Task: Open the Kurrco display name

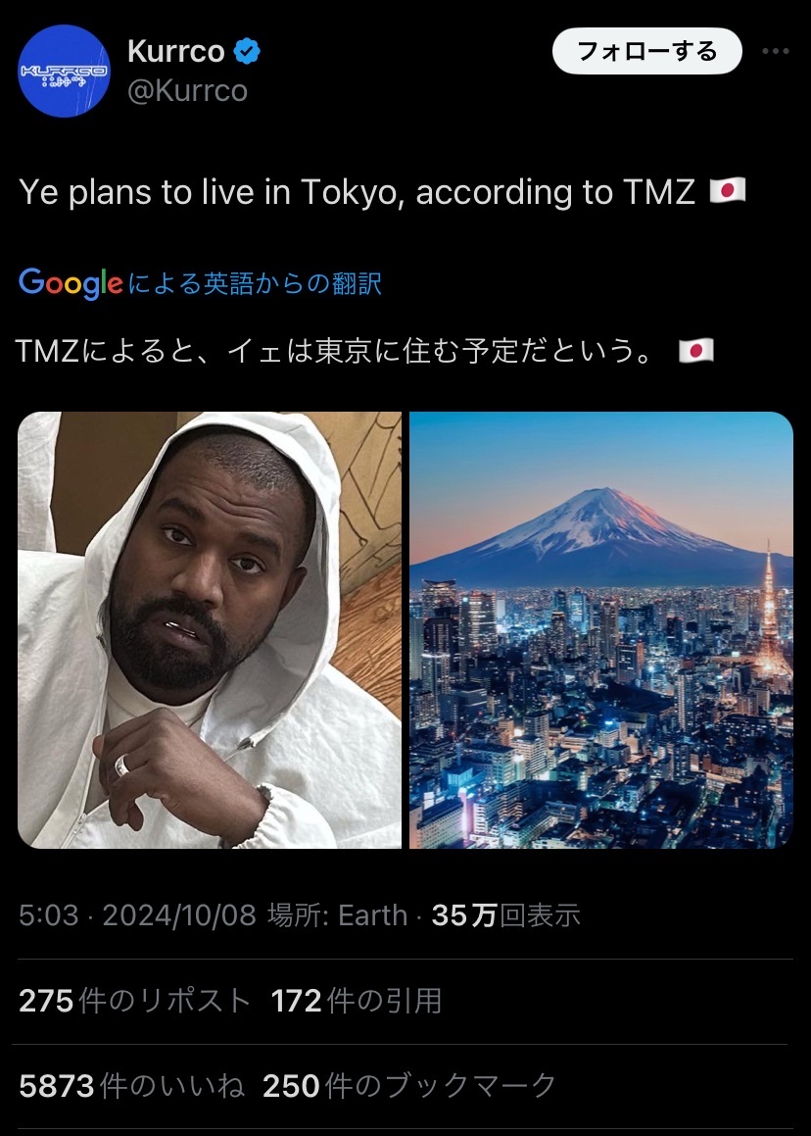Action: tap(176, 51)
